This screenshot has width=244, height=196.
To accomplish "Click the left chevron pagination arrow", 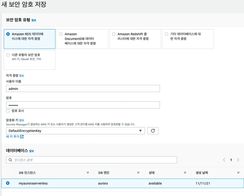I will click(x=224, y=160).
